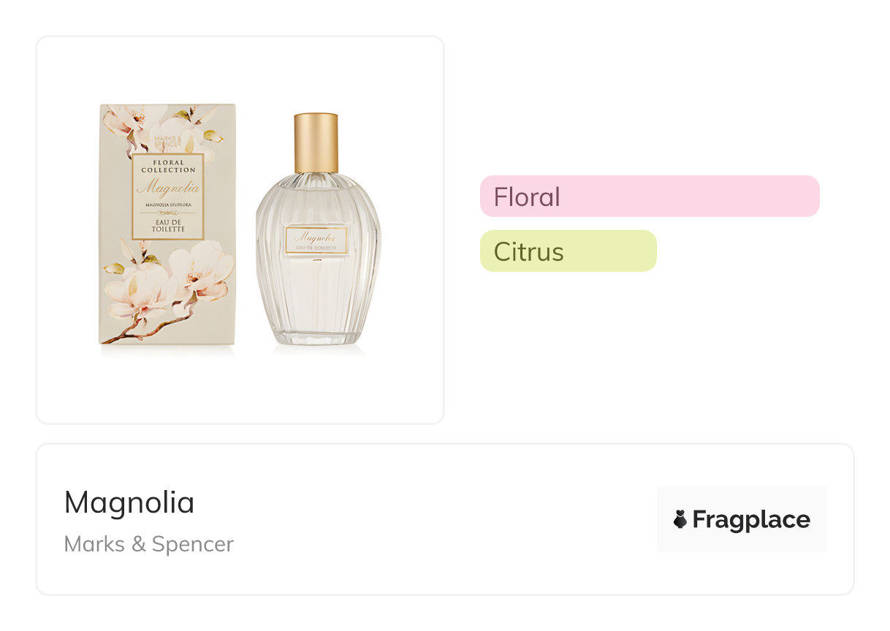This screenshot has height=631, width=890.
Task: Click the word Floral in the pink tag
Action: point(527,197)
